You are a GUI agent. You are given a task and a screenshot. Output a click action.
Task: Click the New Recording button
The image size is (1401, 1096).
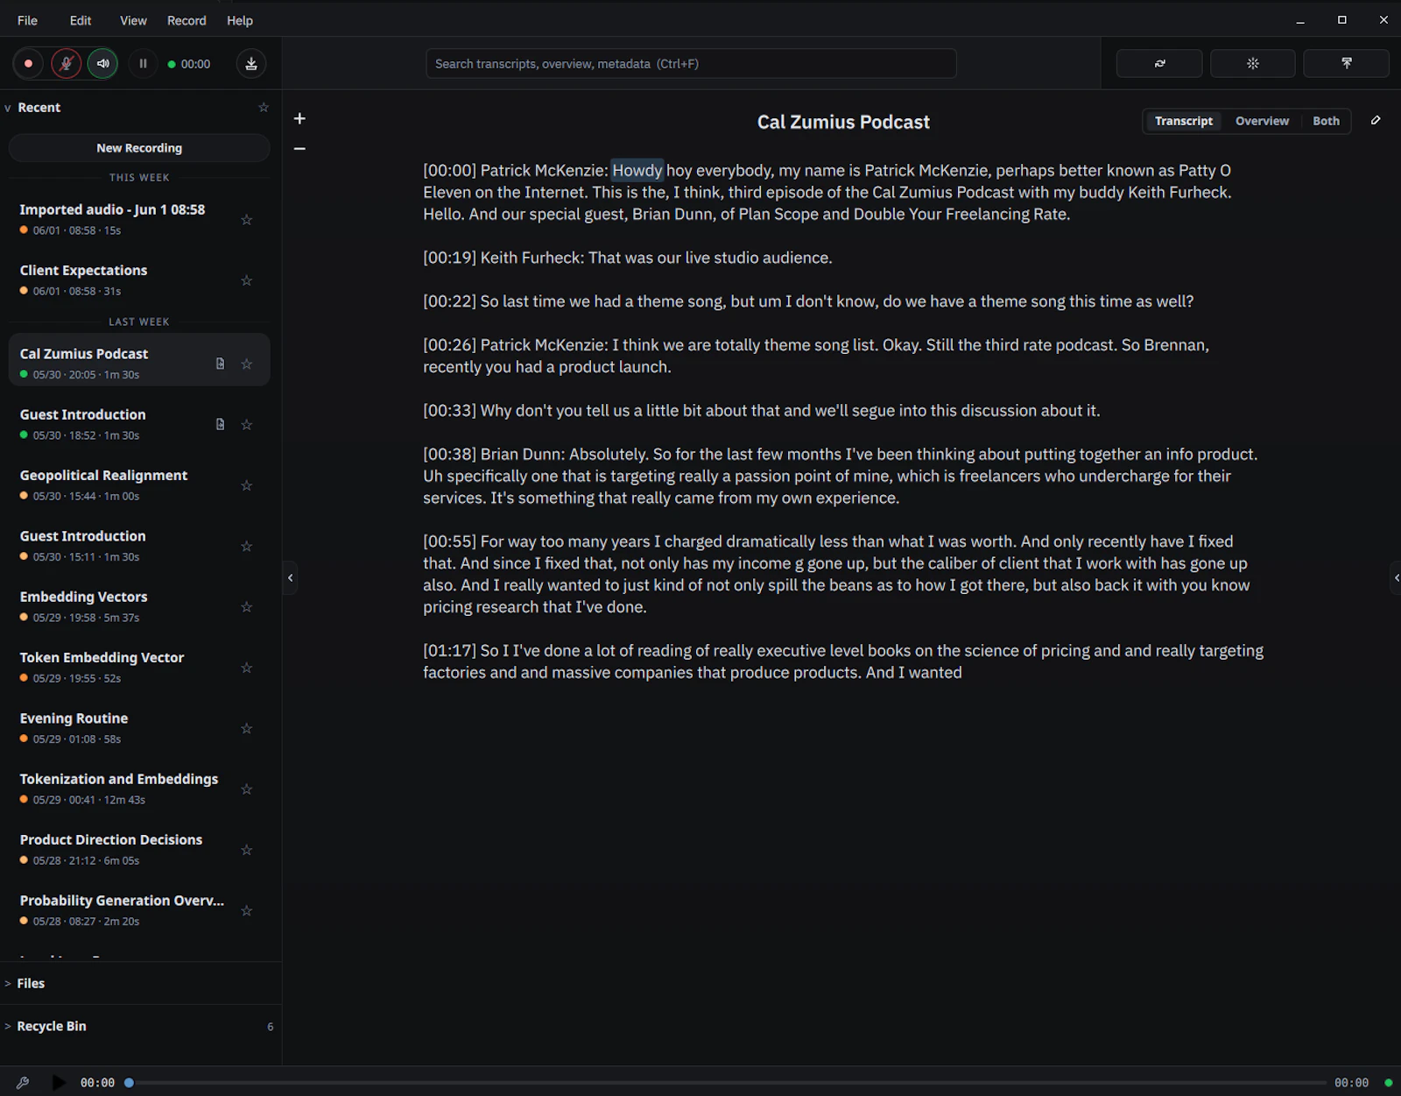click(139, 148)
